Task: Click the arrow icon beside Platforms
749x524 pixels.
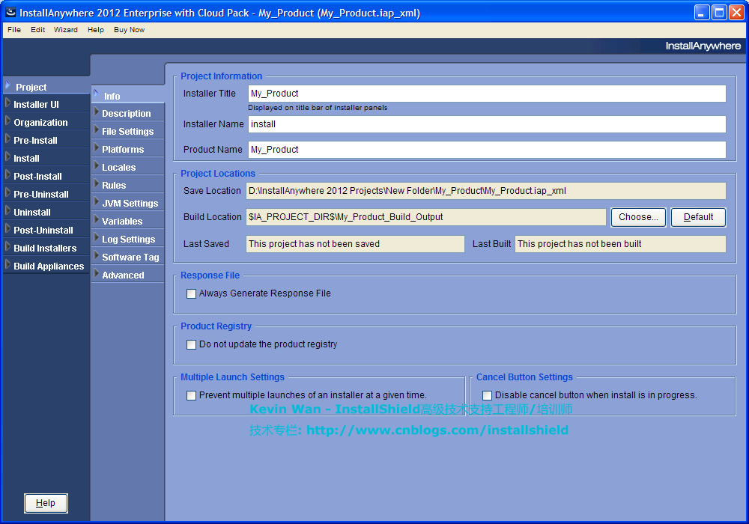Action: tap(96, 148)
